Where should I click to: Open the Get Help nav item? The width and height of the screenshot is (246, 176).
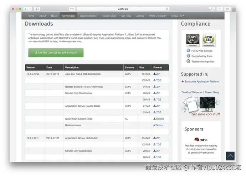point(126,16)
